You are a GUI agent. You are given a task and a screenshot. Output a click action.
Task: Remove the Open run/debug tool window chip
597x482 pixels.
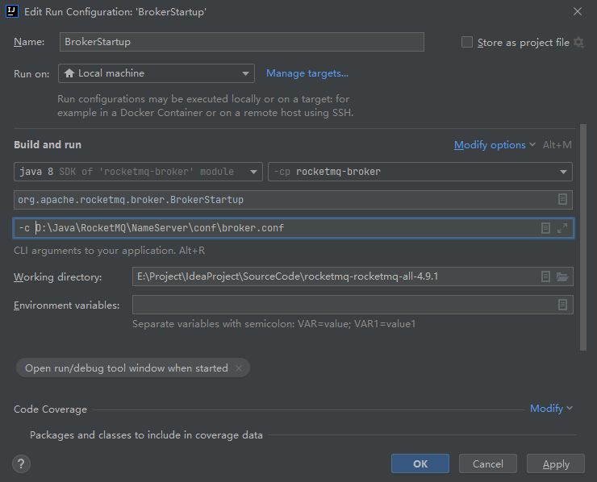239,368
